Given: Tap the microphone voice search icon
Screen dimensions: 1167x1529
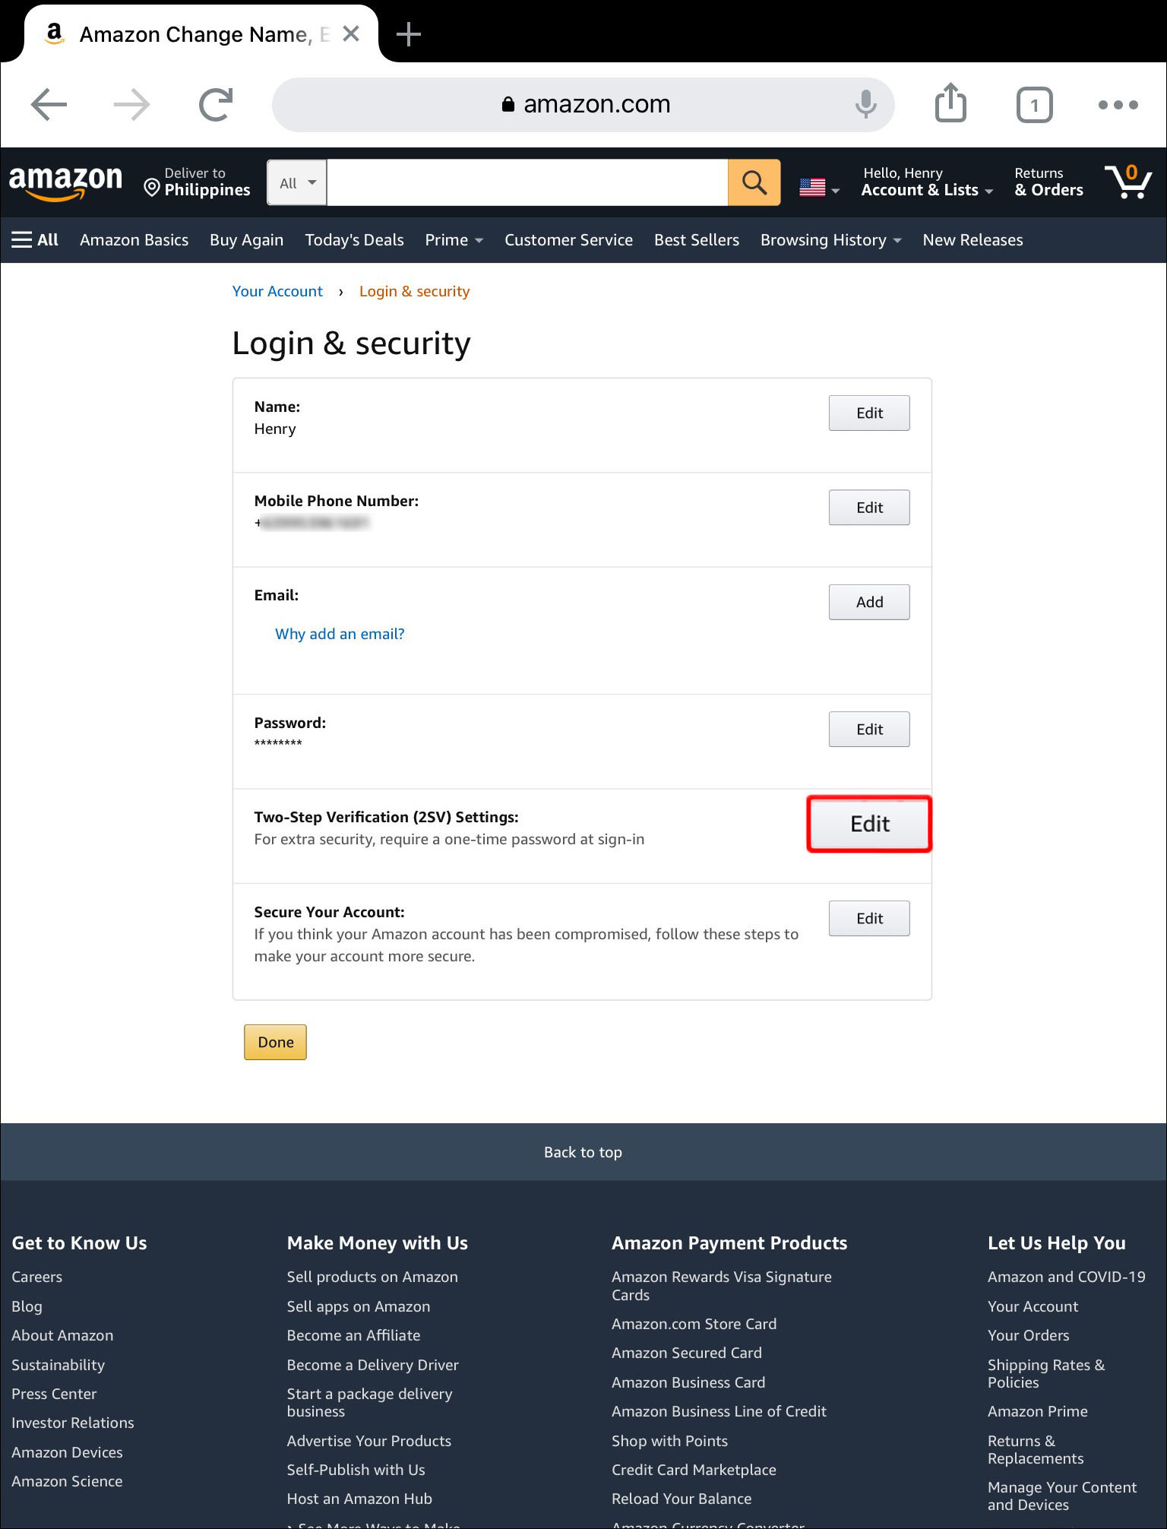Looking at the screenshot, I should (865, 104).
